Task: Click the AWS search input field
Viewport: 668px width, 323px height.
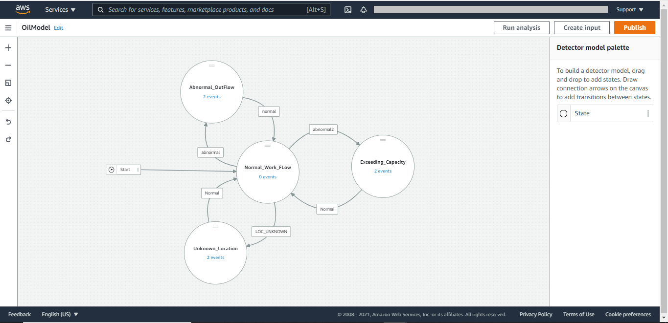Action: pyautogui.click(x=211, y=10)
